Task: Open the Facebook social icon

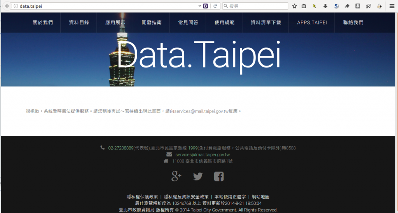Action: click(x=219, y=176)
